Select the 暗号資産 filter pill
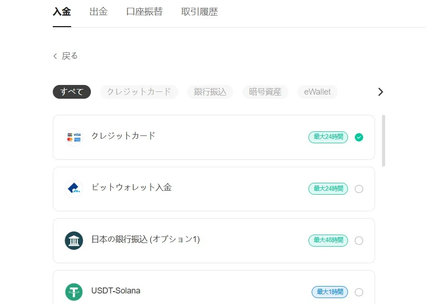The height and width of the screenshot is (304, 426). (x=265, y=91)
